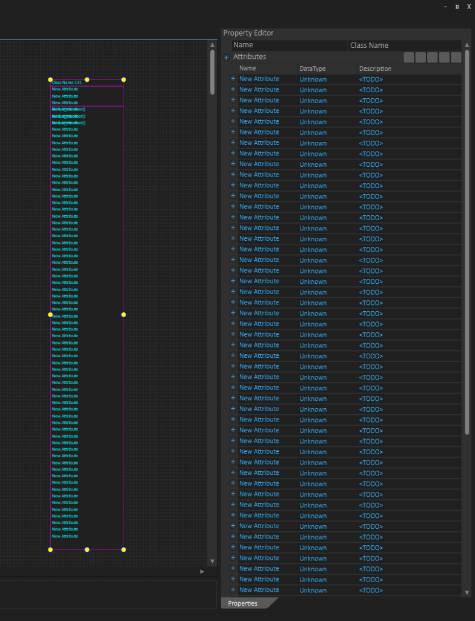The image size is (475, 621).
Task: Open the Properties tab at the bottom
Action: point(242,603)
